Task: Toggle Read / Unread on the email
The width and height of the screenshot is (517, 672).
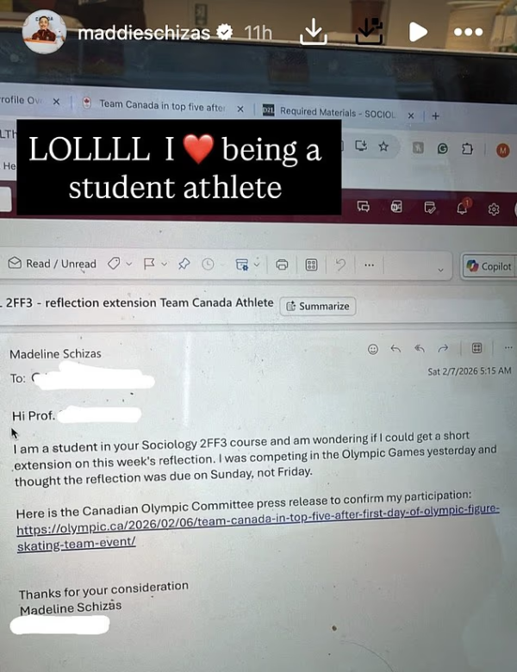Action: 52,263
